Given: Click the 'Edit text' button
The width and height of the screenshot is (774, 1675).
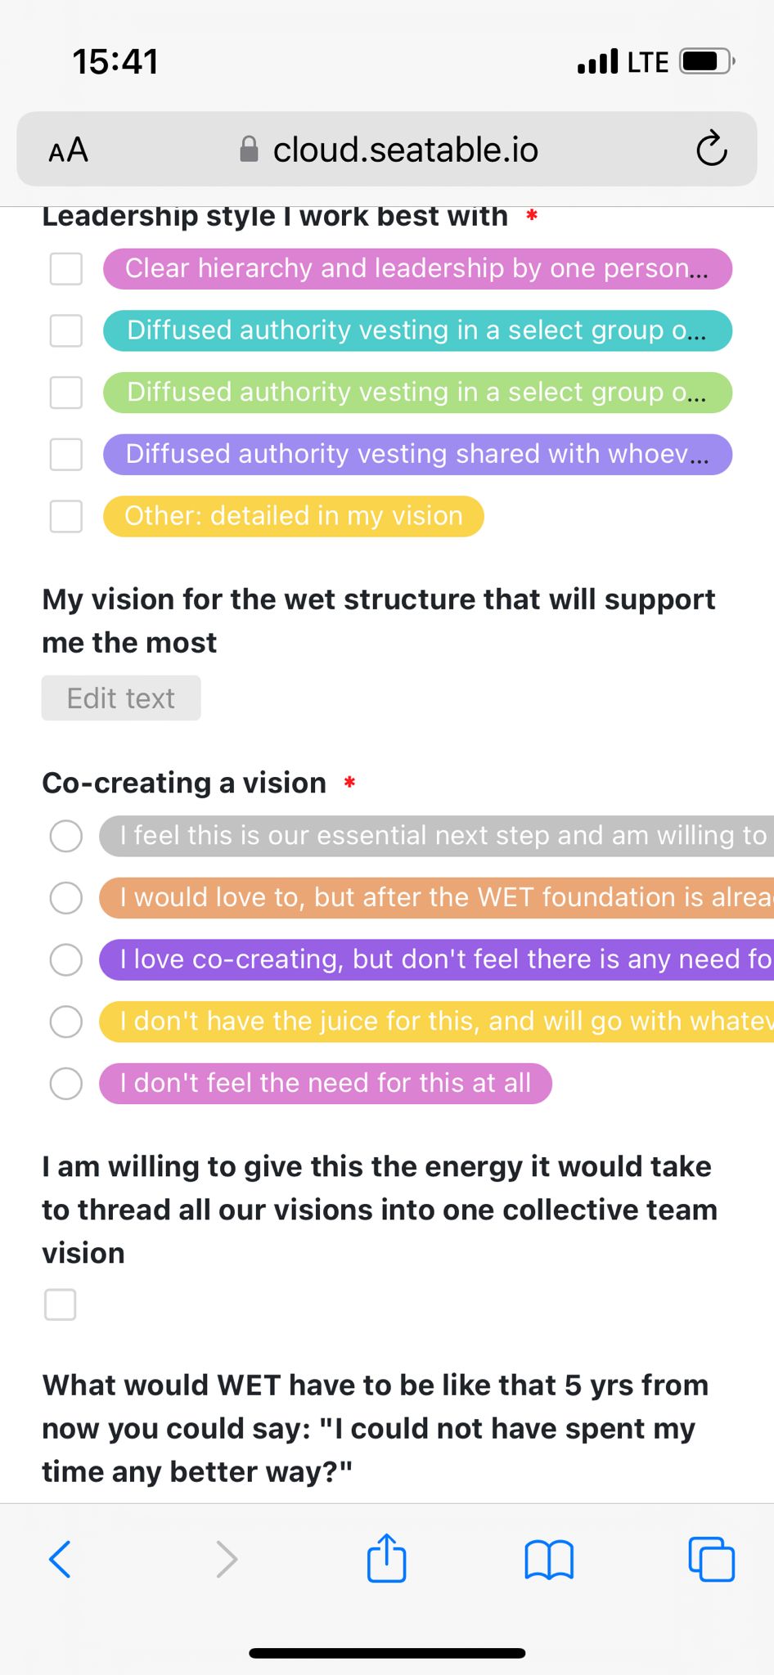Looking at the screenshot, I should click(x=121, y=698).
